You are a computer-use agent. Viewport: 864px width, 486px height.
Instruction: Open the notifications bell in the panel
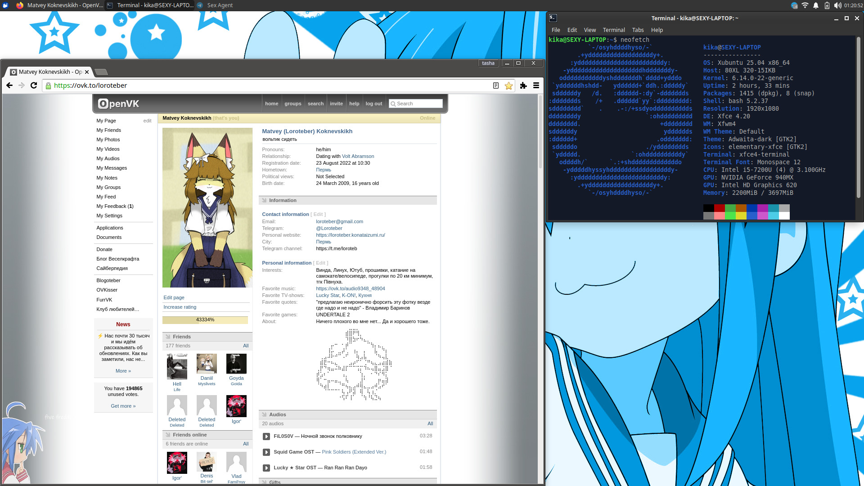click(x=816, y=5)
